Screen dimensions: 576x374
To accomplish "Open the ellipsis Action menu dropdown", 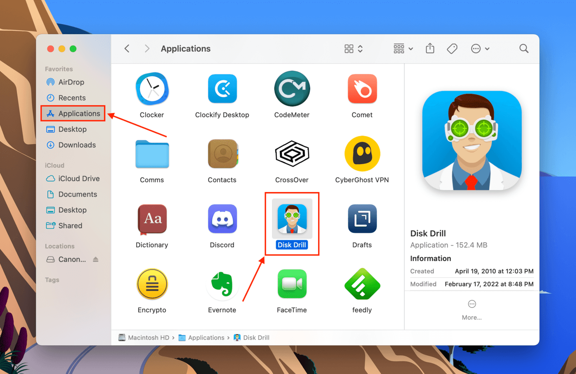I will tap(480, 49).
